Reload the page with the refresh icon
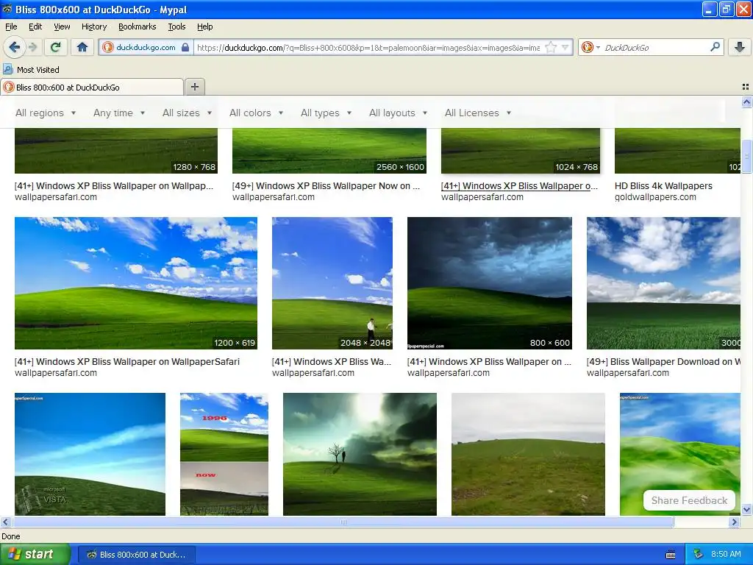This screenshot has width=753, height=565. (55, 47)
